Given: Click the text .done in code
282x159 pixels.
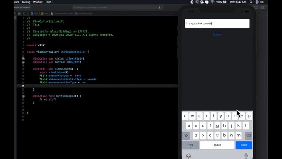Looking at the screenshot, I should click(77, 76).
